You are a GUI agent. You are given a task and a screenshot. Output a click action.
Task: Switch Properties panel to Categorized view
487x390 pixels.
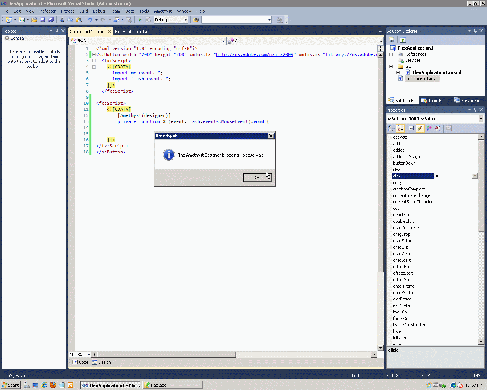[x=392, y=128]
